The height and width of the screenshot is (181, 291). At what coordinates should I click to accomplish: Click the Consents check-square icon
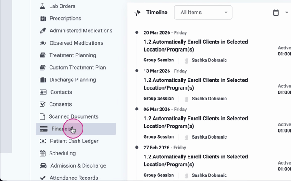(43, 104)
